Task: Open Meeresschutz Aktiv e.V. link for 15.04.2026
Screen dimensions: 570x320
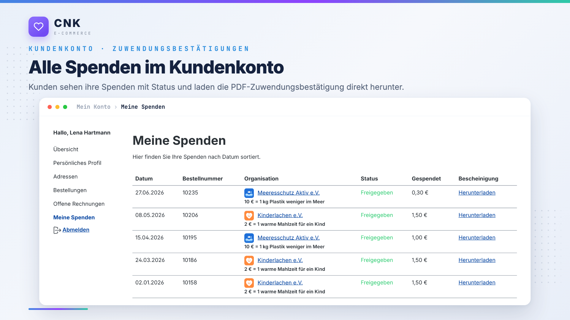Action: [x=288, y=238]
